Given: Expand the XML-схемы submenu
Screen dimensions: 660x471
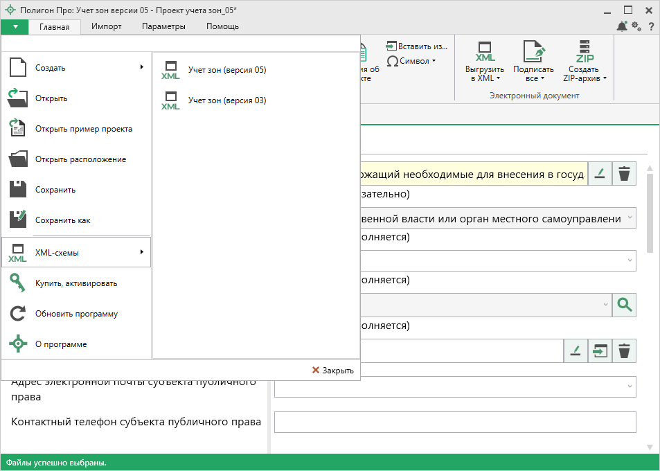Looking at the screenshot, I should [76, 253].
